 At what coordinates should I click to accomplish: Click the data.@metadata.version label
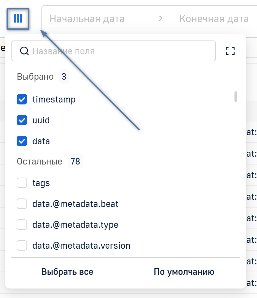pyautogui.click(x=81, y=245)
